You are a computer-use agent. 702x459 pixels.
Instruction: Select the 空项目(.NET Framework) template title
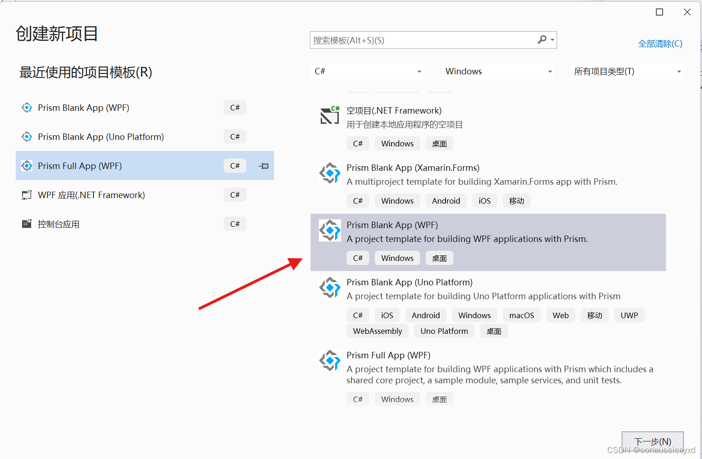pos(394,110)
